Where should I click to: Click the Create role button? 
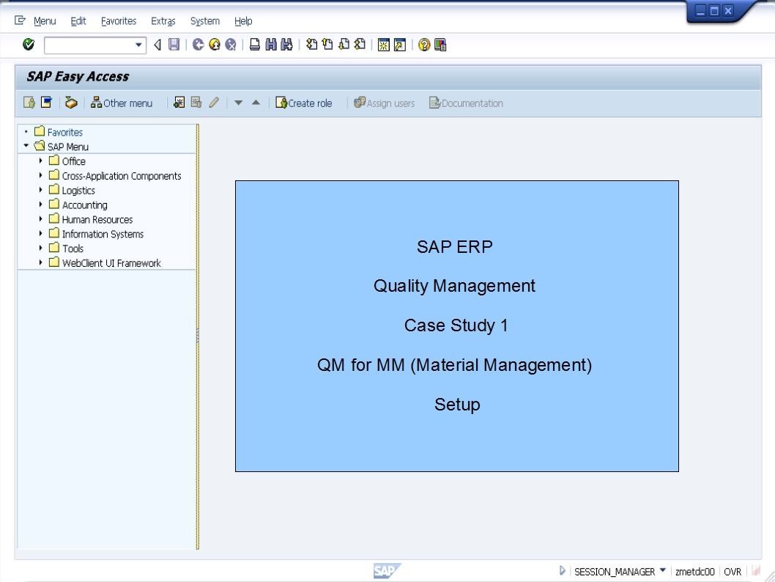point(304,103)
